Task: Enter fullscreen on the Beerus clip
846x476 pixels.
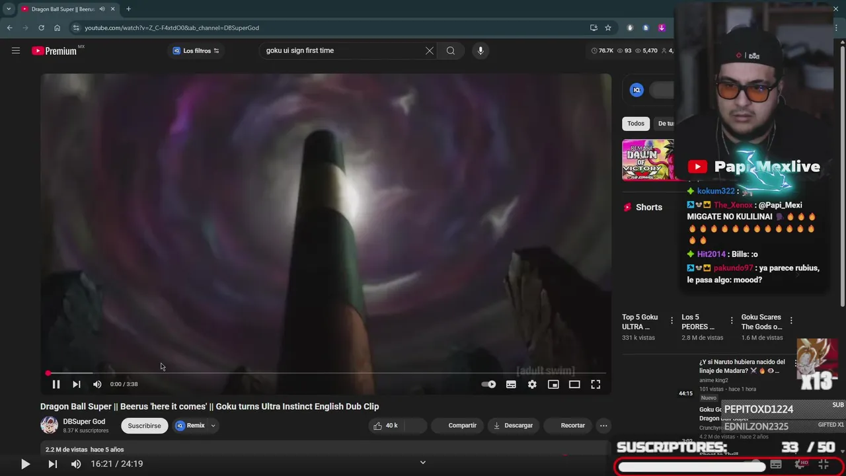Action: pos(596,384)
